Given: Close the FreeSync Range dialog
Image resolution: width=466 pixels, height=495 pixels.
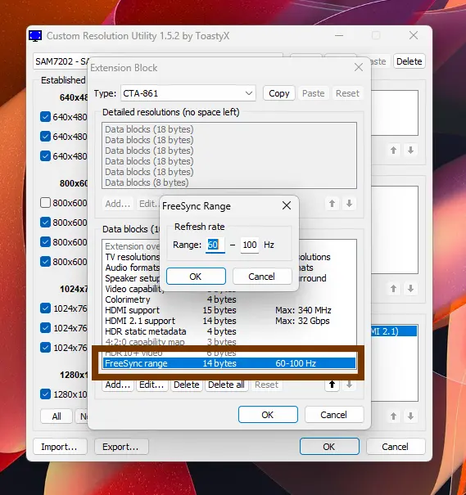Looking at the screenshot, I should click(x=287, y=206).
